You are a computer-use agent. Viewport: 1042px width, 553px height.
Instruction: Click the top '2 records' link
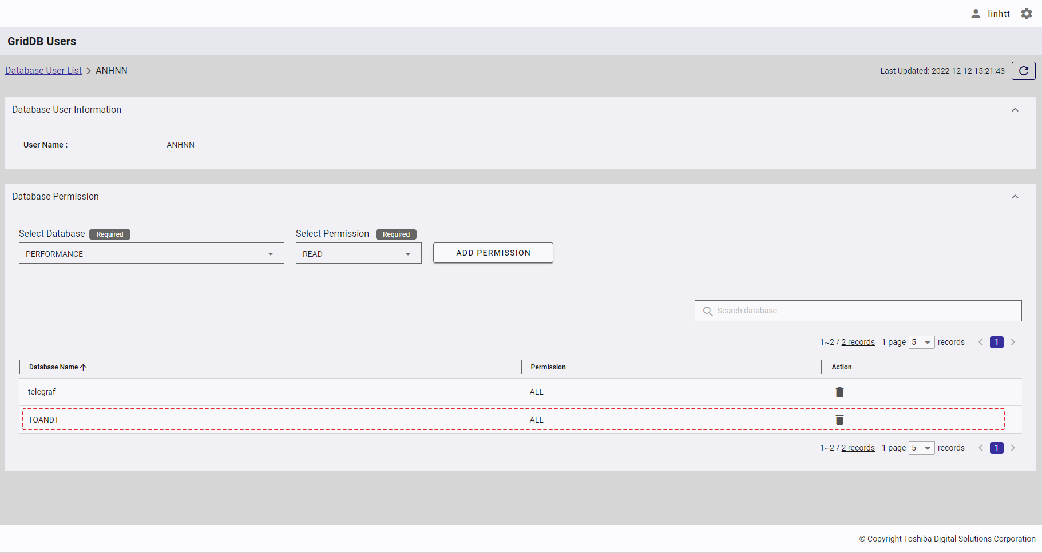coord(858,343)
